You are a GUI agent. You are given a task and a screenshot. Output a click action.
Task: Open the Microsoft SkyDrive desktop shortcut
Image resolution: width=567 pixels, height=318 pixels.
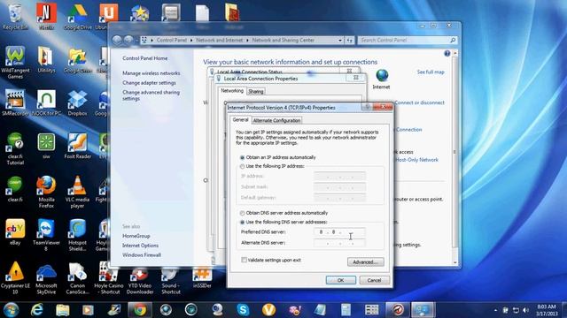(46, 278)
